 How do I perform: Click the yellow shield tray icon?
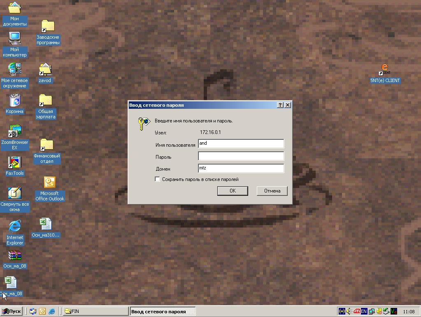click(379, 311)
